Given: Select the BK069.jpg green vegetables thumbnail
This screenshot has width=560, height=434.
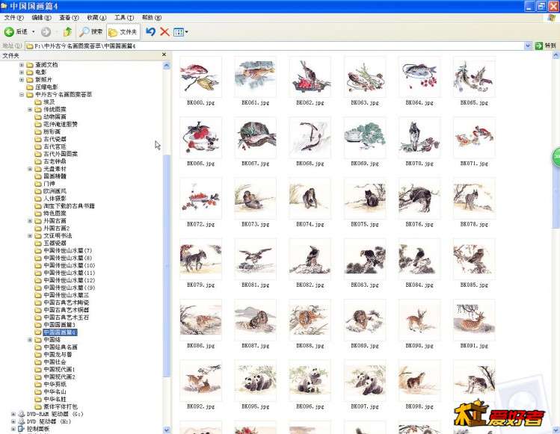Looking at the screenshot, I should [365, 137].
